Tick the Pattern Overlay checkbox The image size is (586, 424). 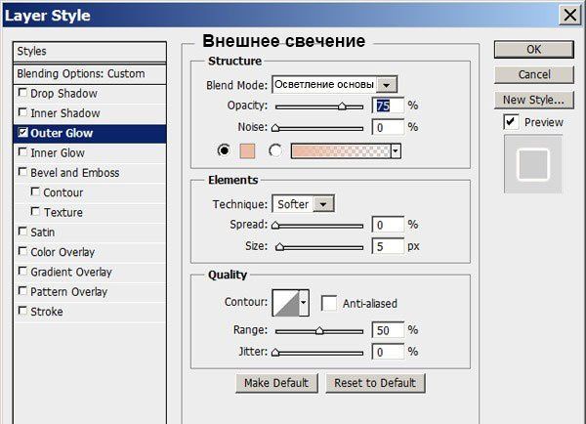point(22,290)
